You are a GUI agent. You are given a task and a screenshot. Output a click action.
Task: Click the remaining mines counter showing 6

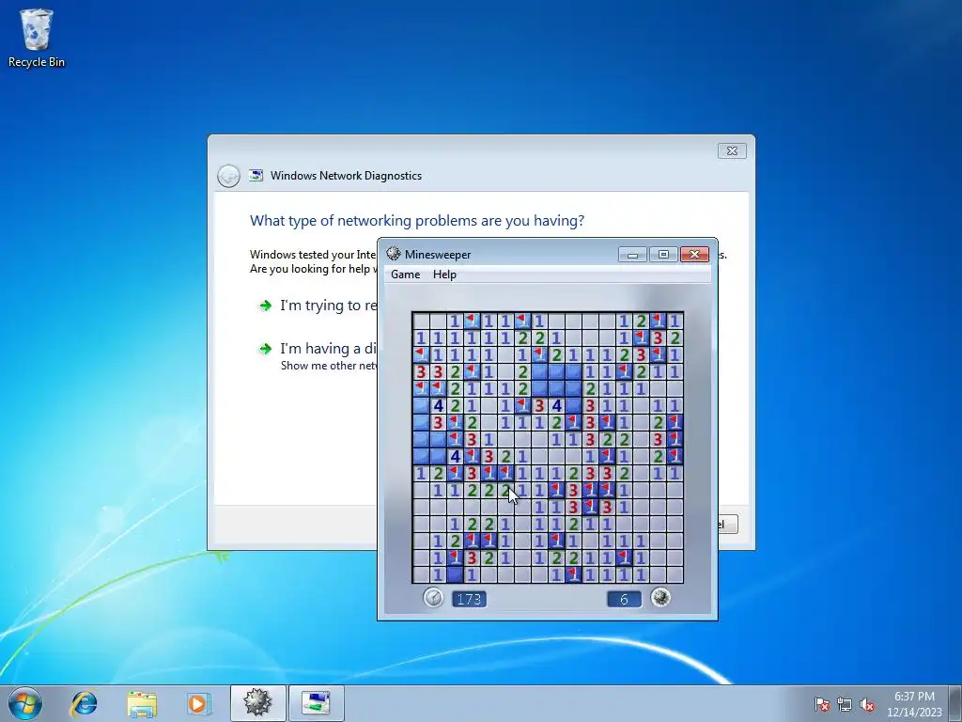click(624, 599)
